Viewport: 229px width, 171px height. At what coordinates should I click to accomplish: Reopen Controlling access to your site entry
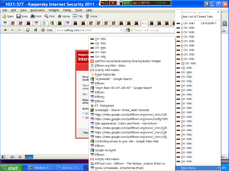coord(132,141)
